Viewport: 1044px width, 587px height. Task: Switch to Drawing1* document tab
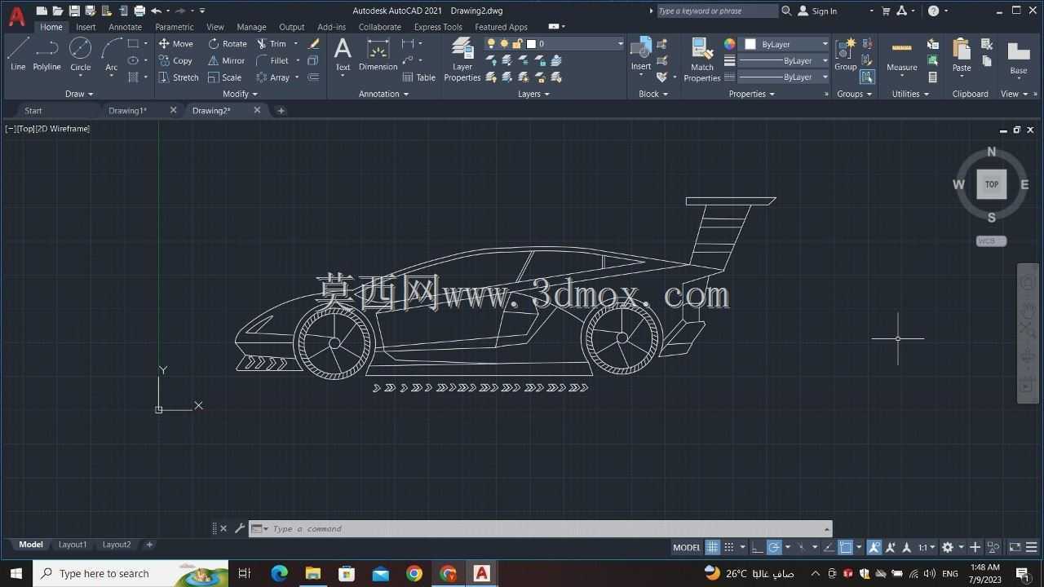point(128,110)
